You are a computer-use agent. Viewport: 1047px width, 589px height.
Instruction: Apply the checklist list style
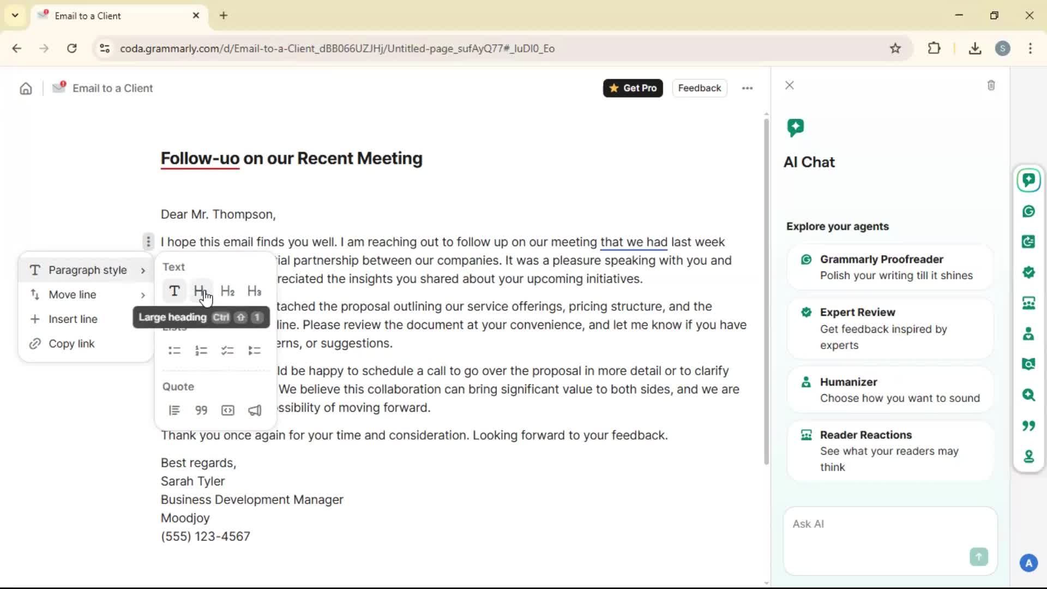pyautogui.click(x=227, y=351)
